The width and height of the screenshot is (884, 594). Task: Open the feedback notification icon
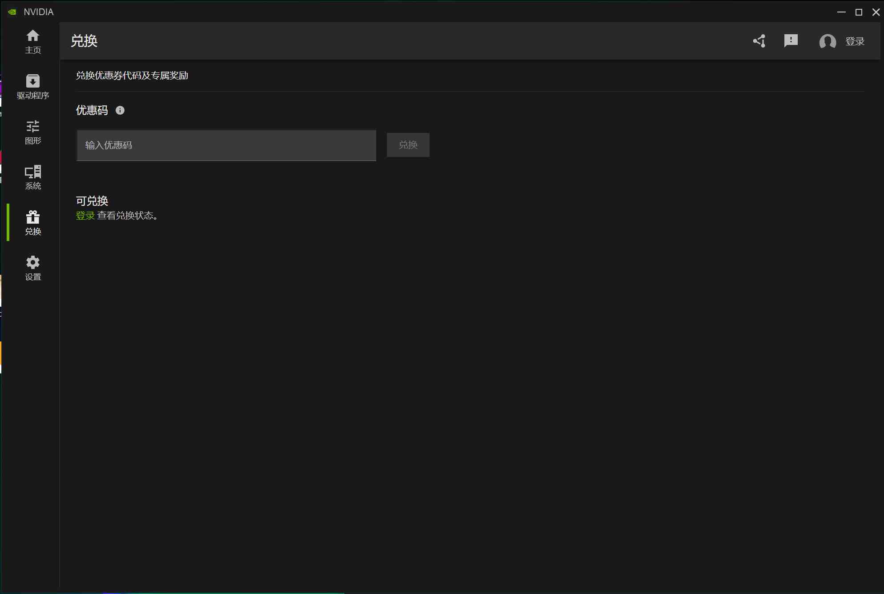791,41
